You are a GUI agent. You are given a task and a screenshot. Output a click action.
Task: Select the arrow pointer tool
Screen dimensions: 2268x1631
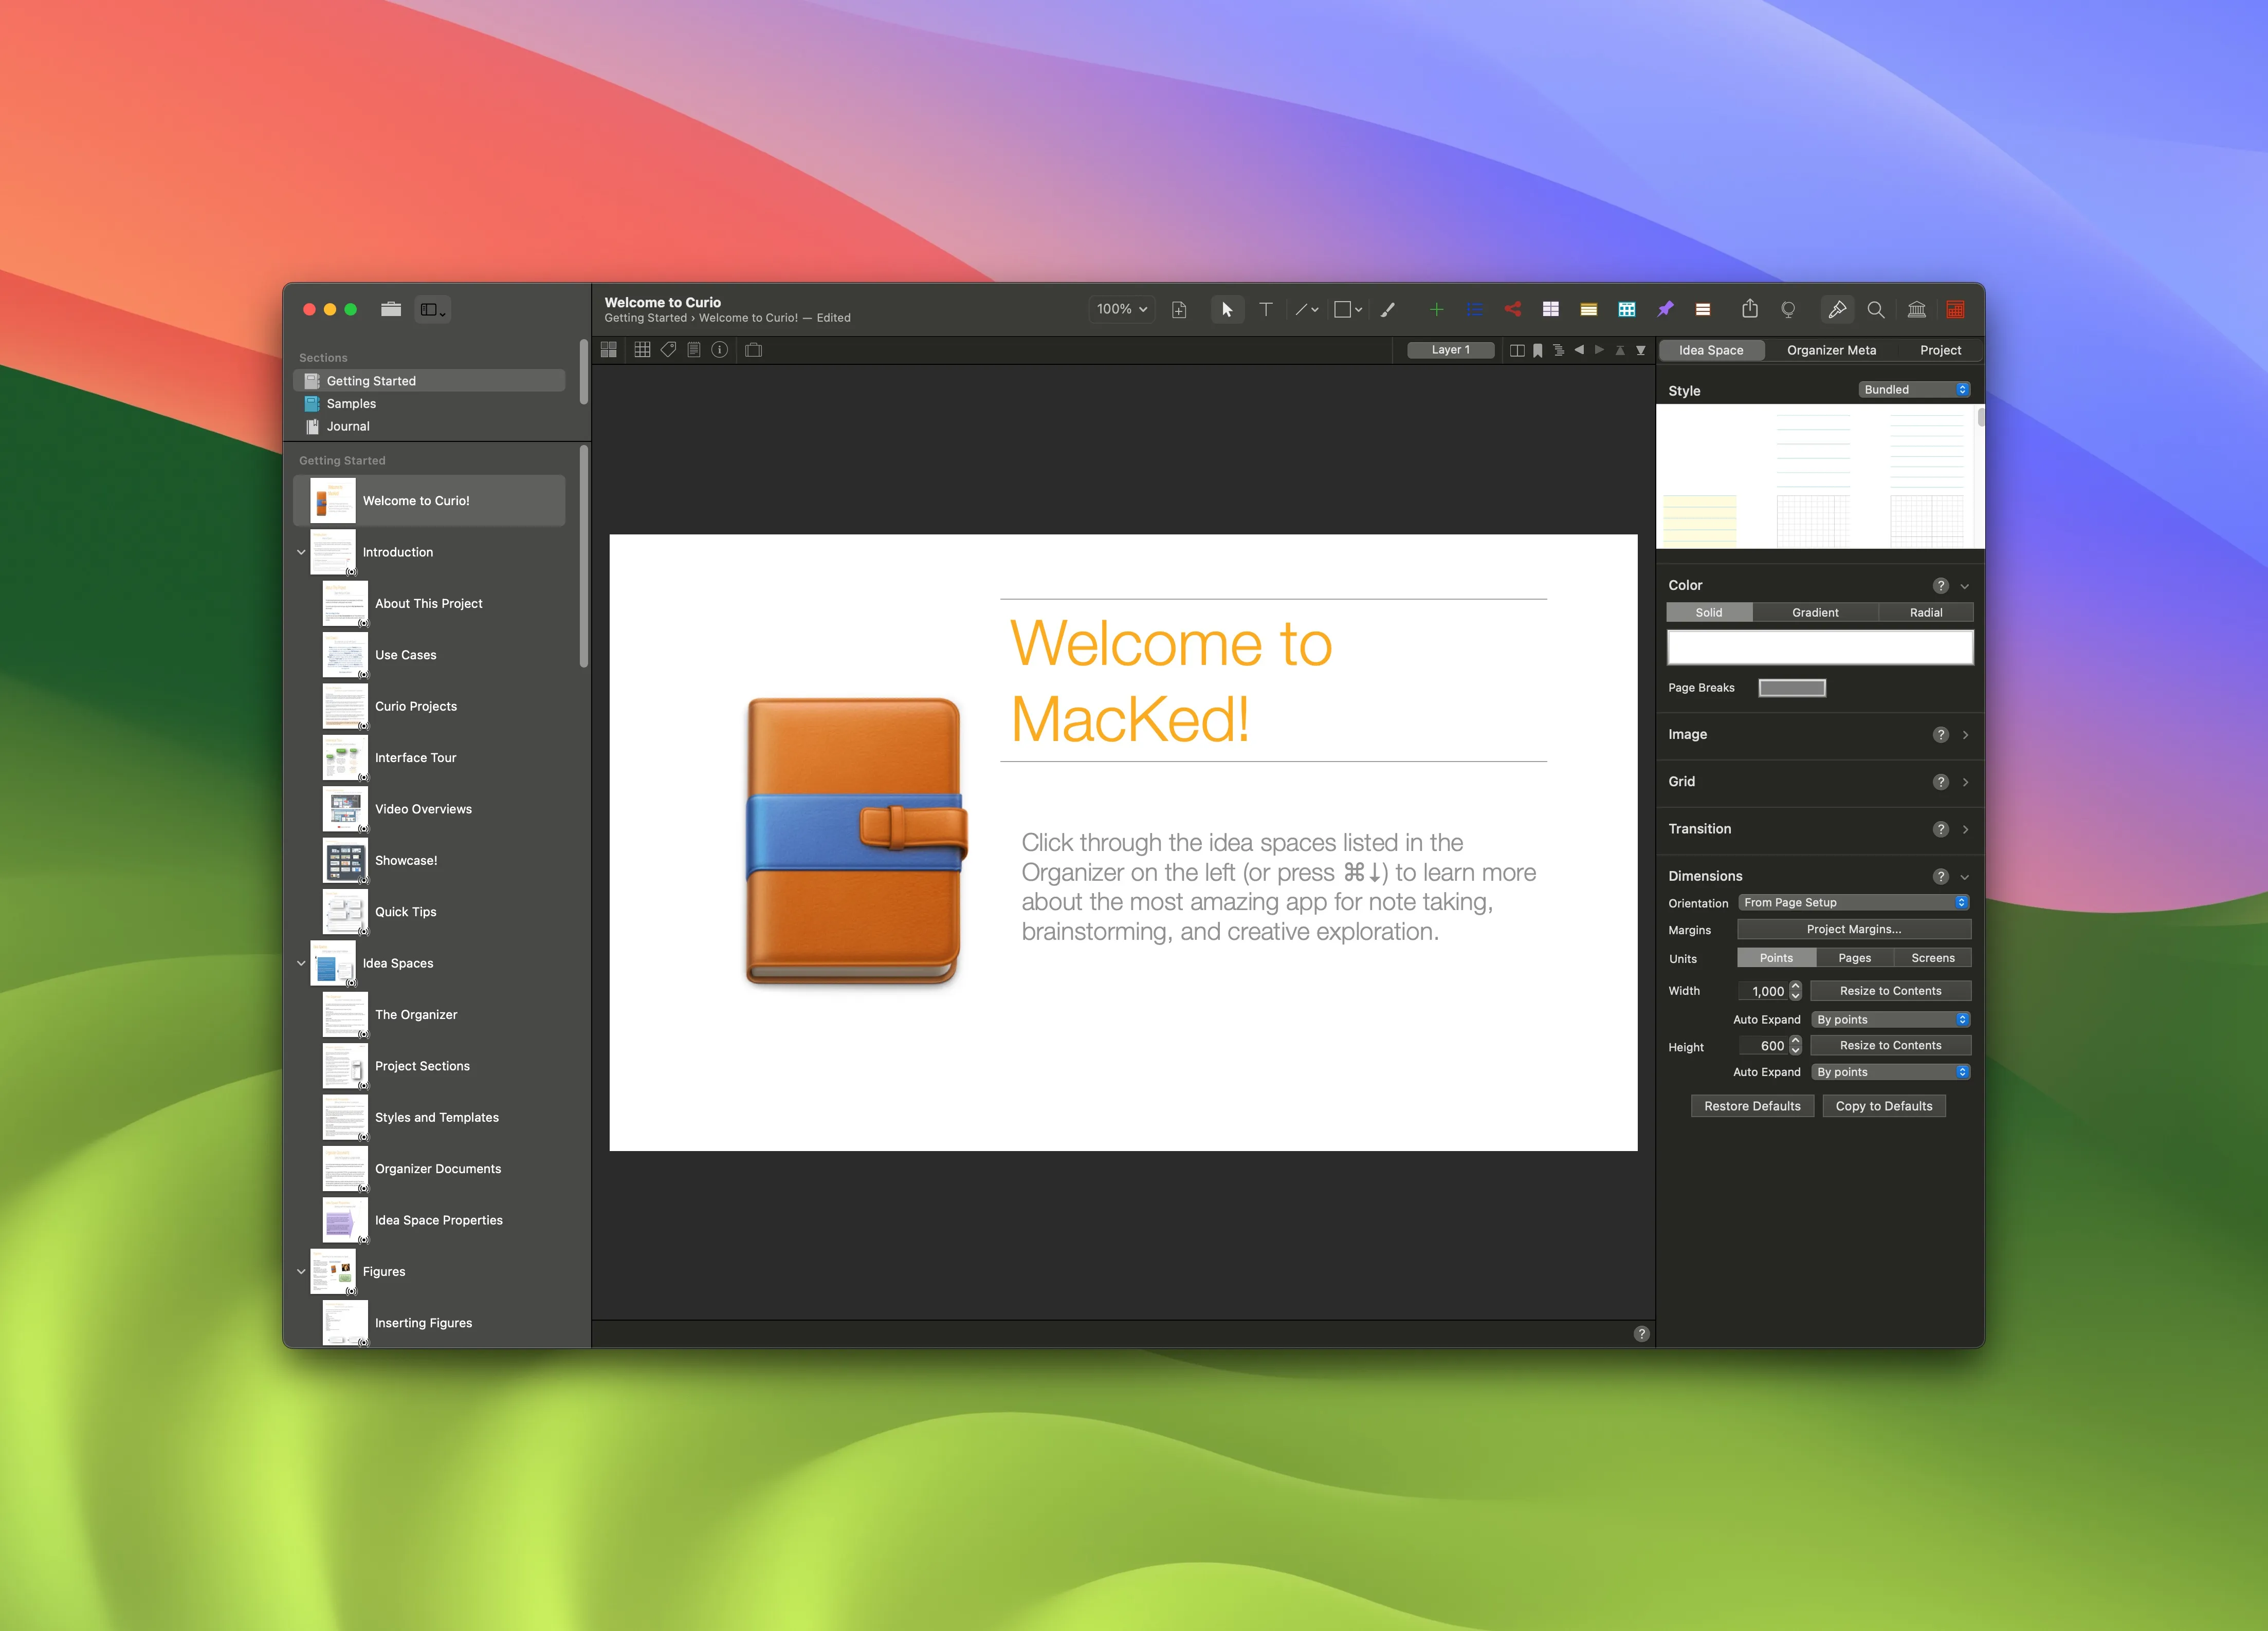pos(1227,310)
